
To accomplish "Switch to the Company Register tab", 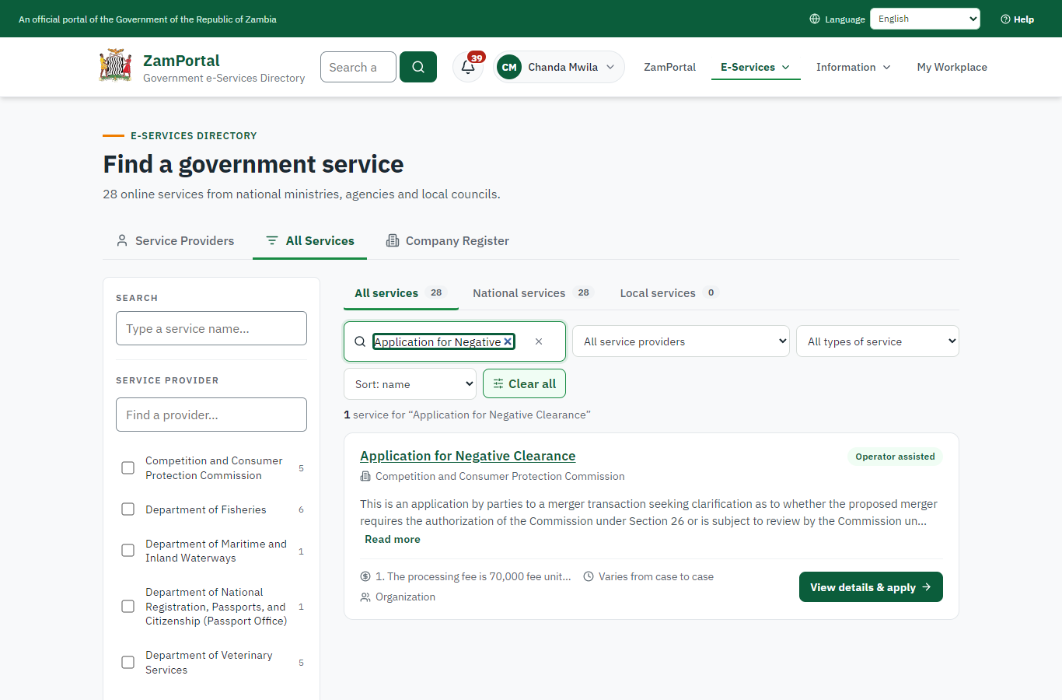I will tap(448, 241).
